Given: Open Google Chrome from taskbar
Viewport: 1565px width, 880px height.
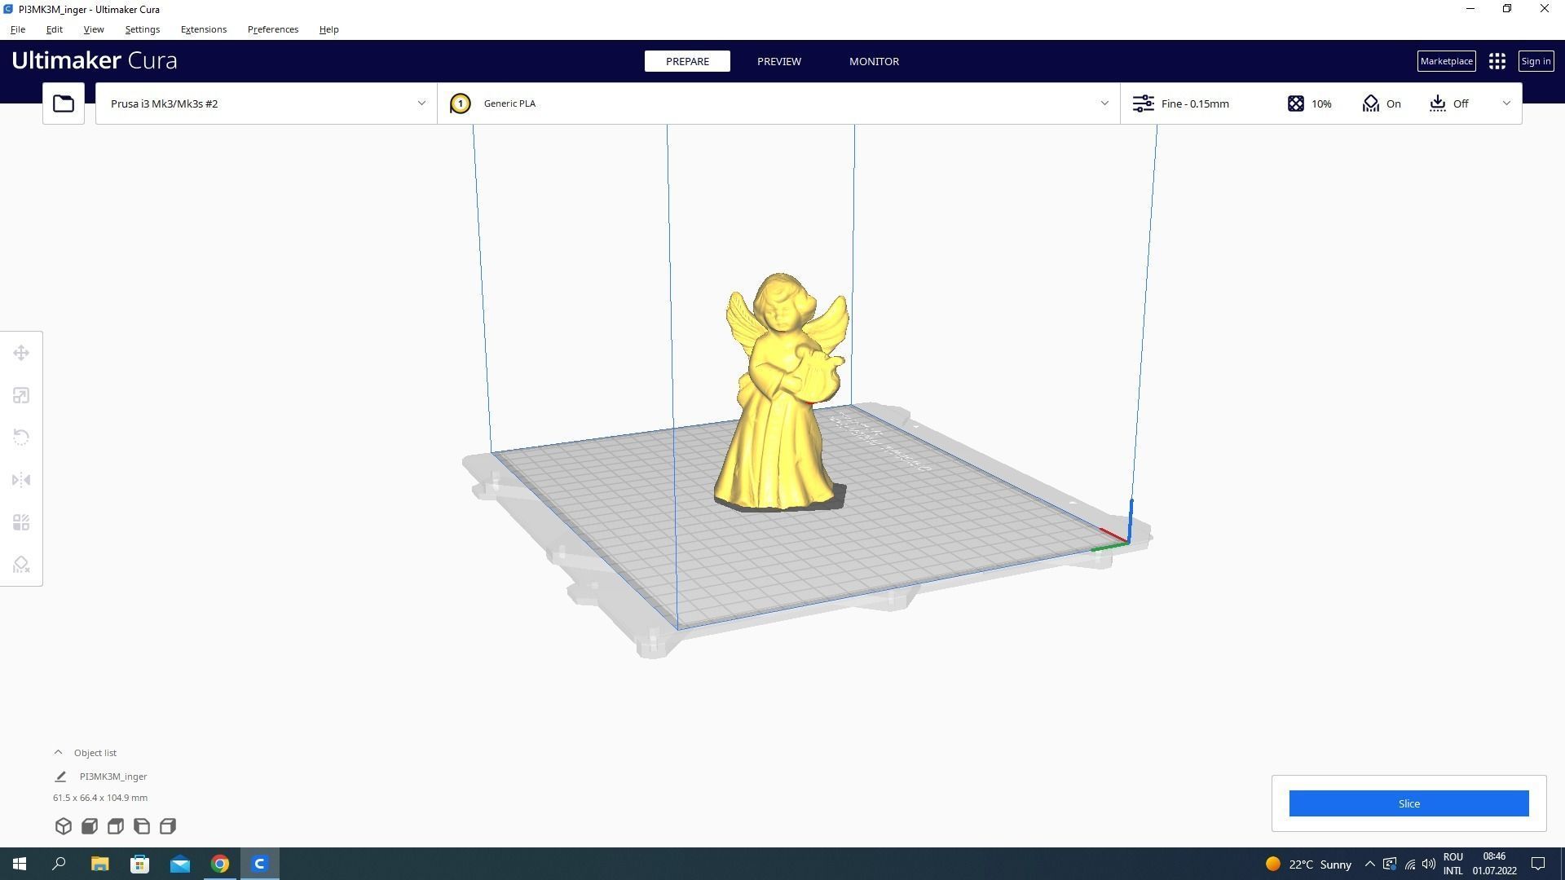Looking at the screenshot, I should pos(220,864).
